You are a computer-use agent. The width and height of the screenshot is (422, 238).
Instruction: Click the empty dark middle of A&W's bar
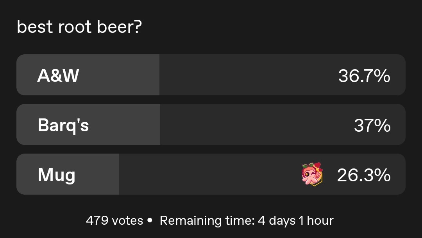(246, 75)
